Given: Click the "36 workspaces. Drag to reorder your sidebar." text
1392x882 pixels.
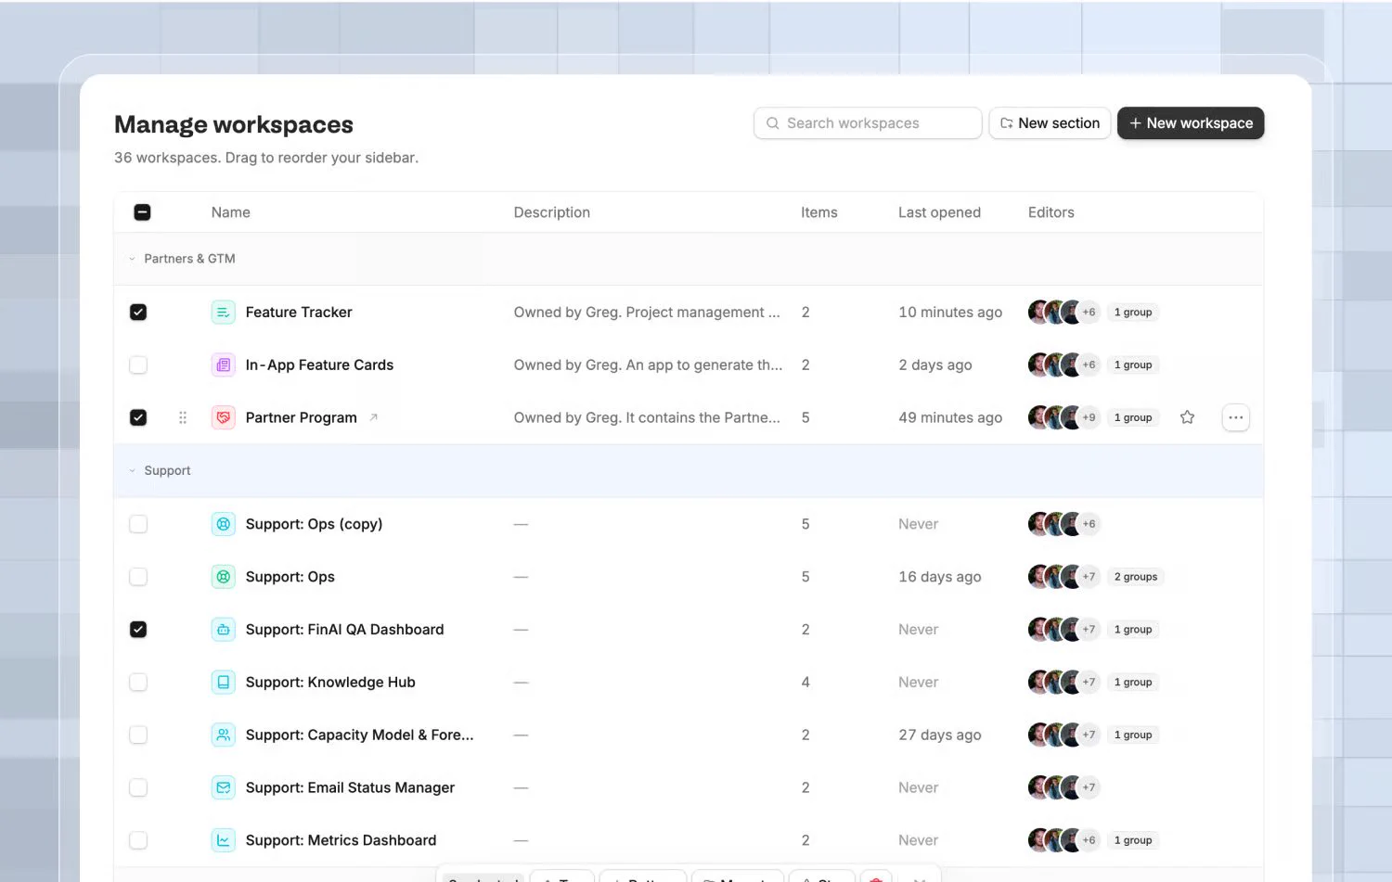Looking at the screenshot, I should coord(266,158).
